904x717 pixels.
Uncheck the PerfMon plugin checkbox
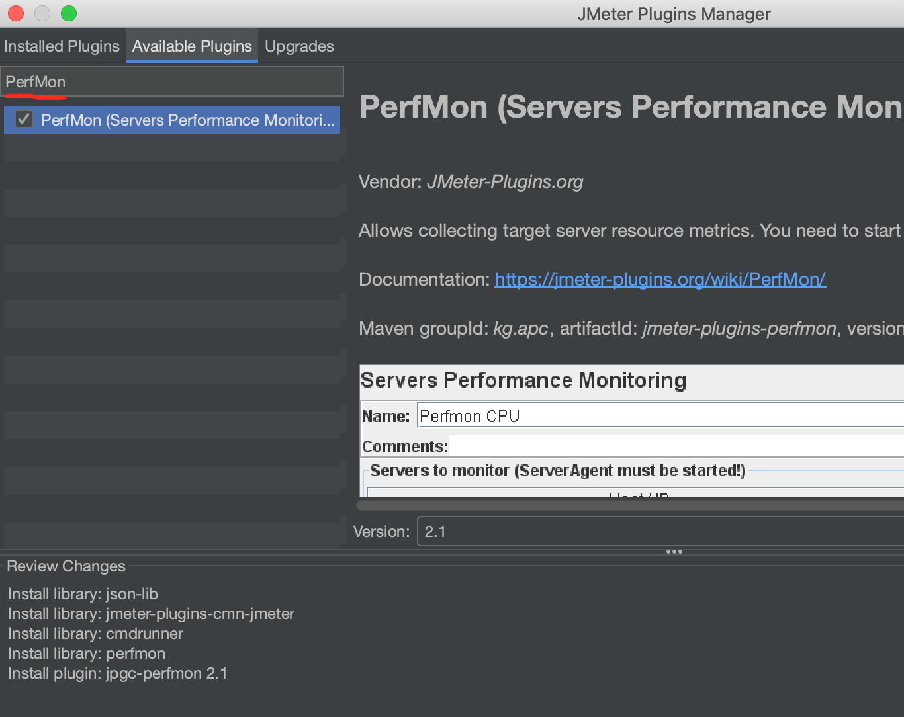(23, 120)
